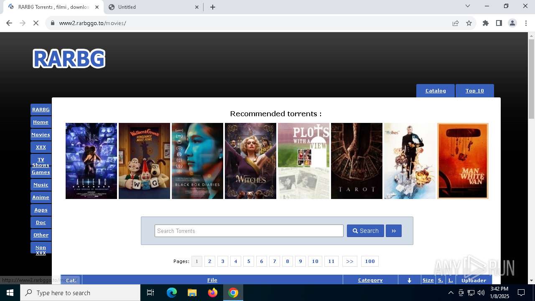Open The Witches poster

tap(250, 161)
